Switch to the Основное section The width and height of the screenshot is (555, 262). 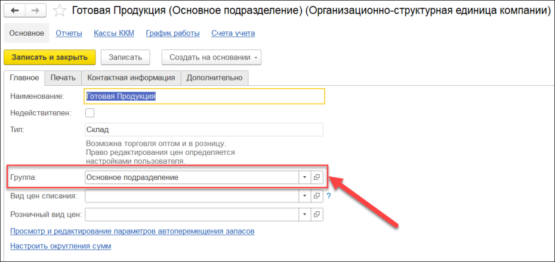26,33
